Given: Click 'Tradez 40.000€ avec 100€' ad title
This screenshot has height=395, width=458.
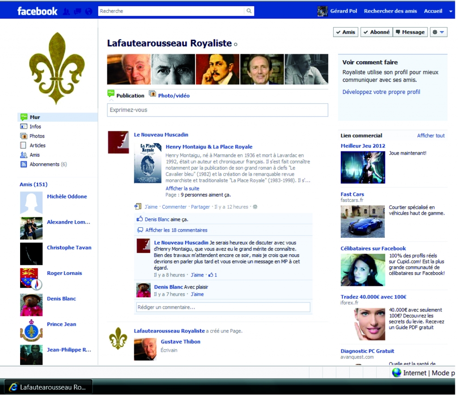Looking at the screenshot, I should tap(373, 297).
